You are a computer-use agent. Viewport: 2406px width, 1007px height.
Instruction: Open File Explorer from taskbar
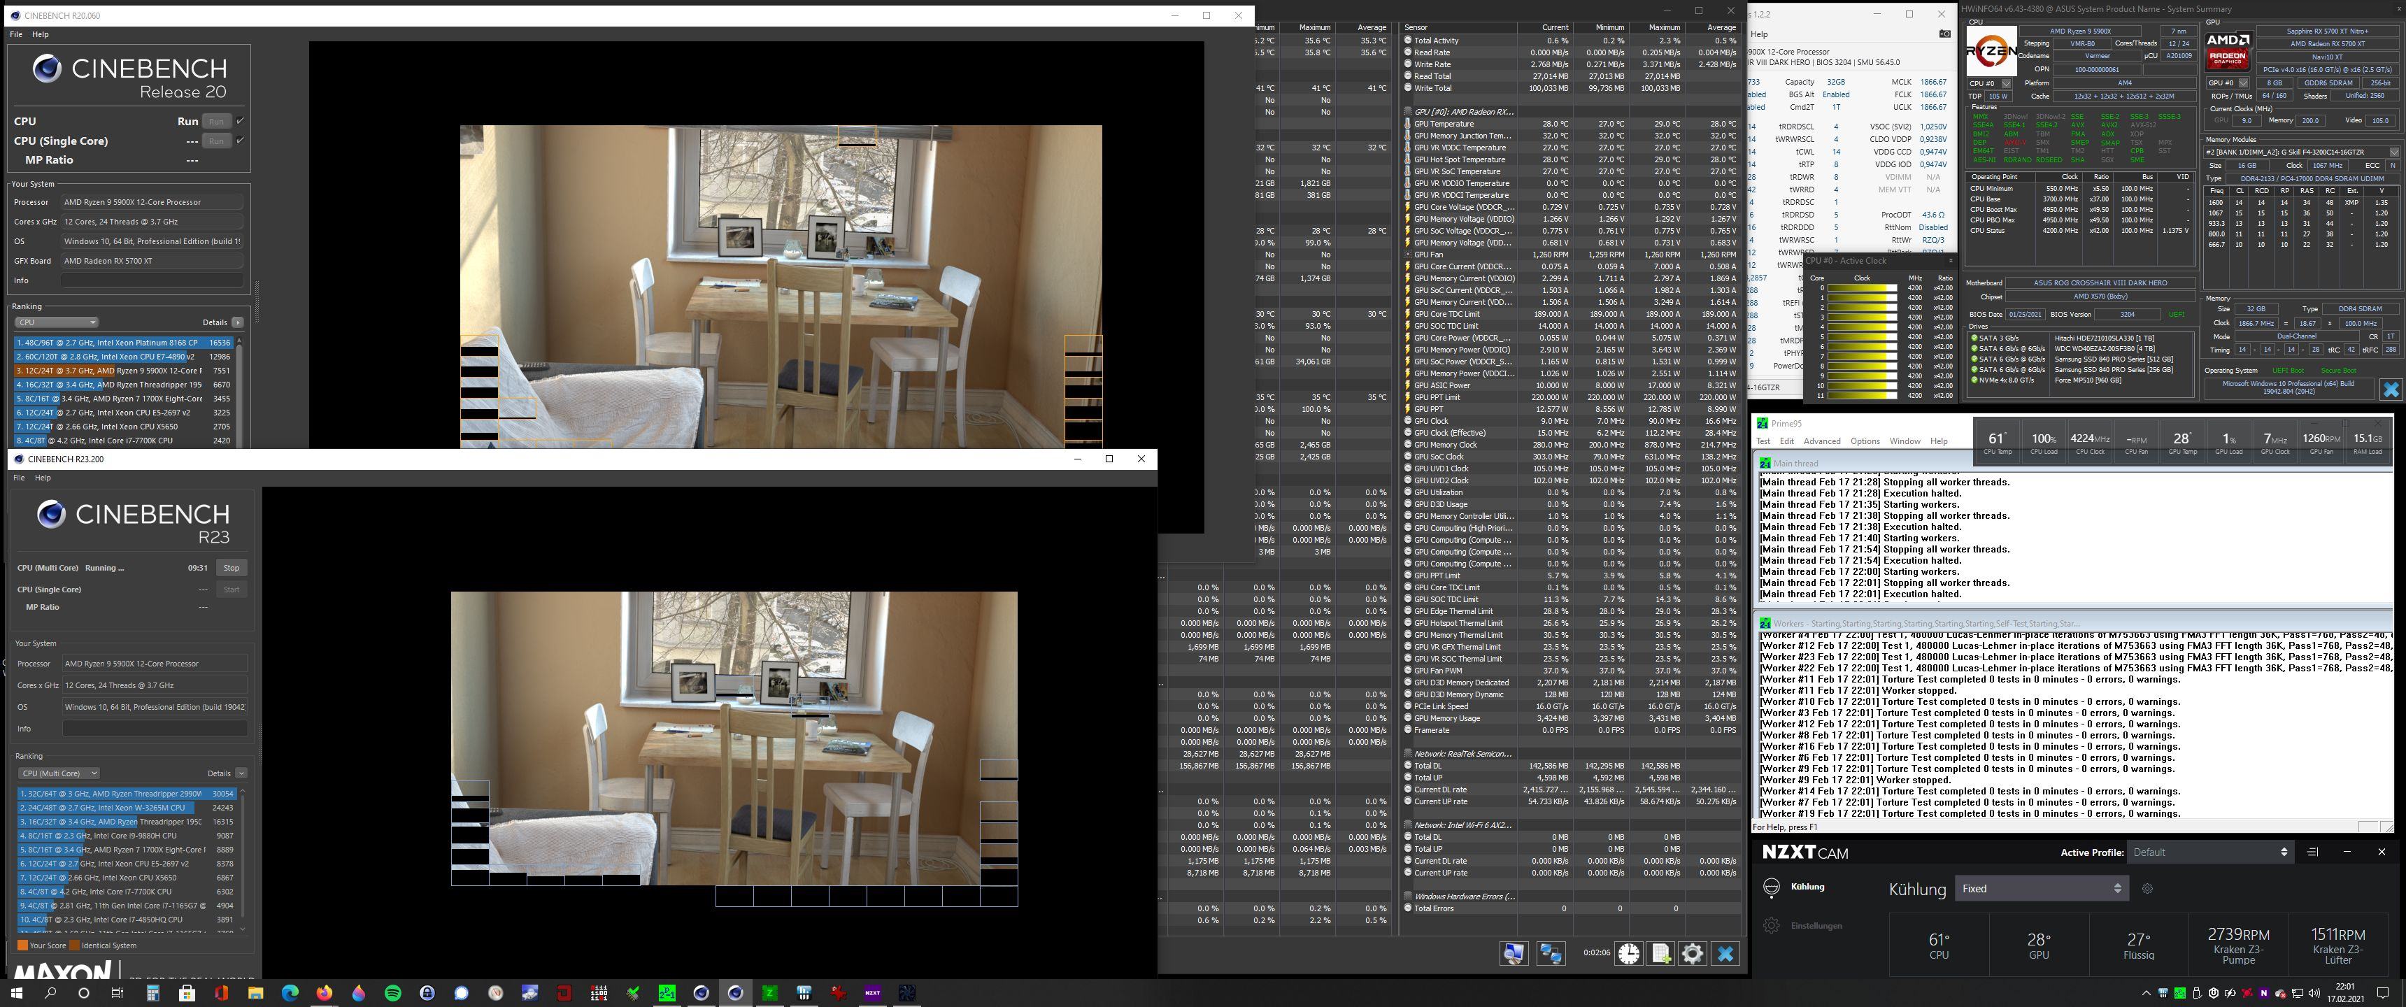pyautogui.click(x=255, y=993)
